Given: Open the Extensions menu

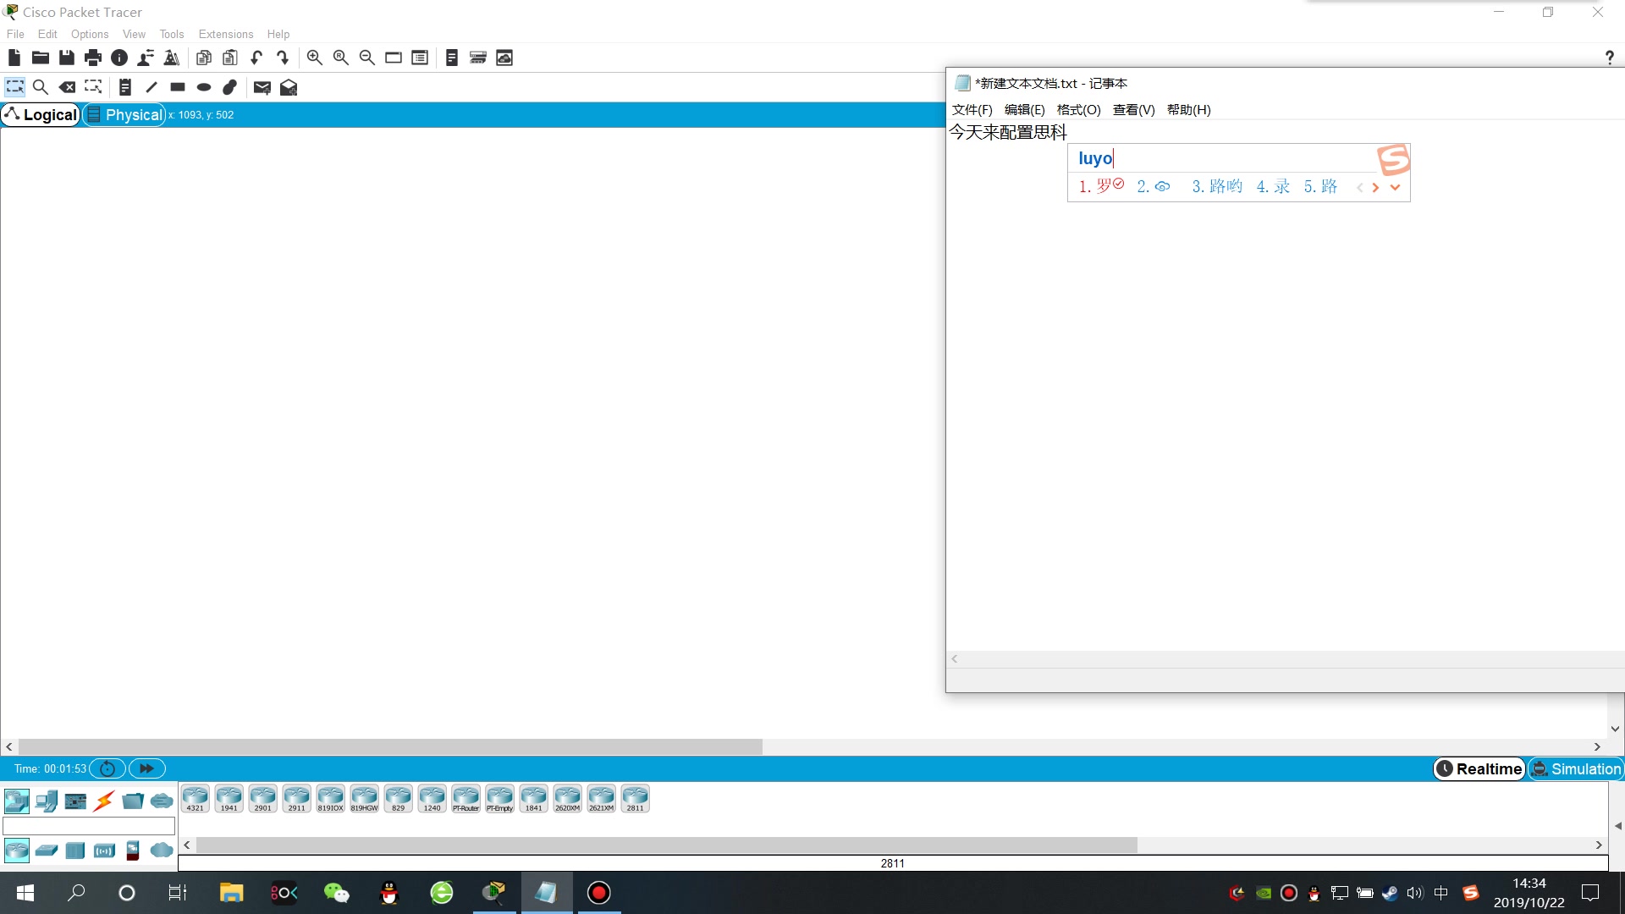Looking at the screenshot, I should (x=226, y=34).
